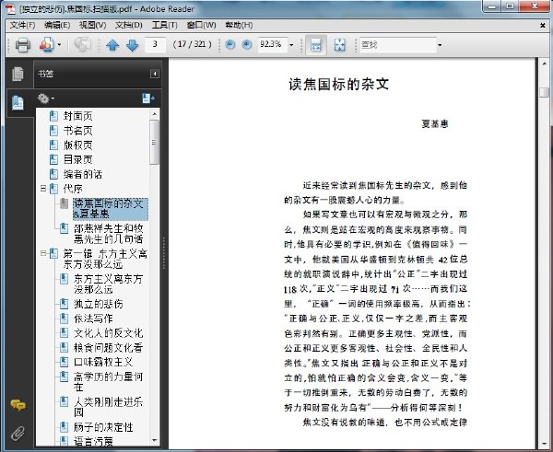553x452 pixels.
Task: Zoom in using the plus icon
Action: [246, 44]
